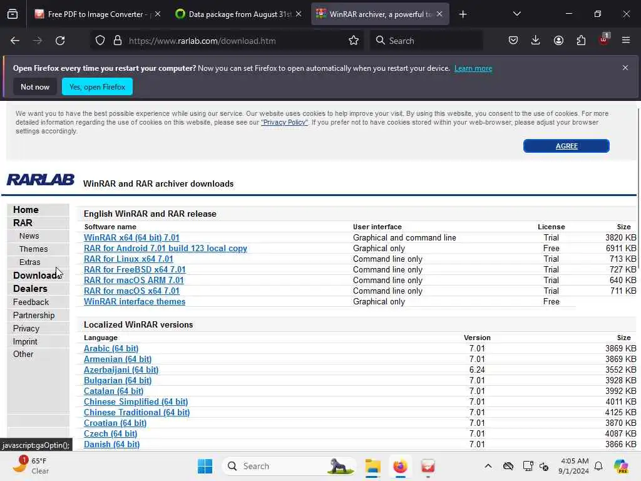Open Privacy in site sidebar
Screen dimensions: 641x481
coord(26,328)
